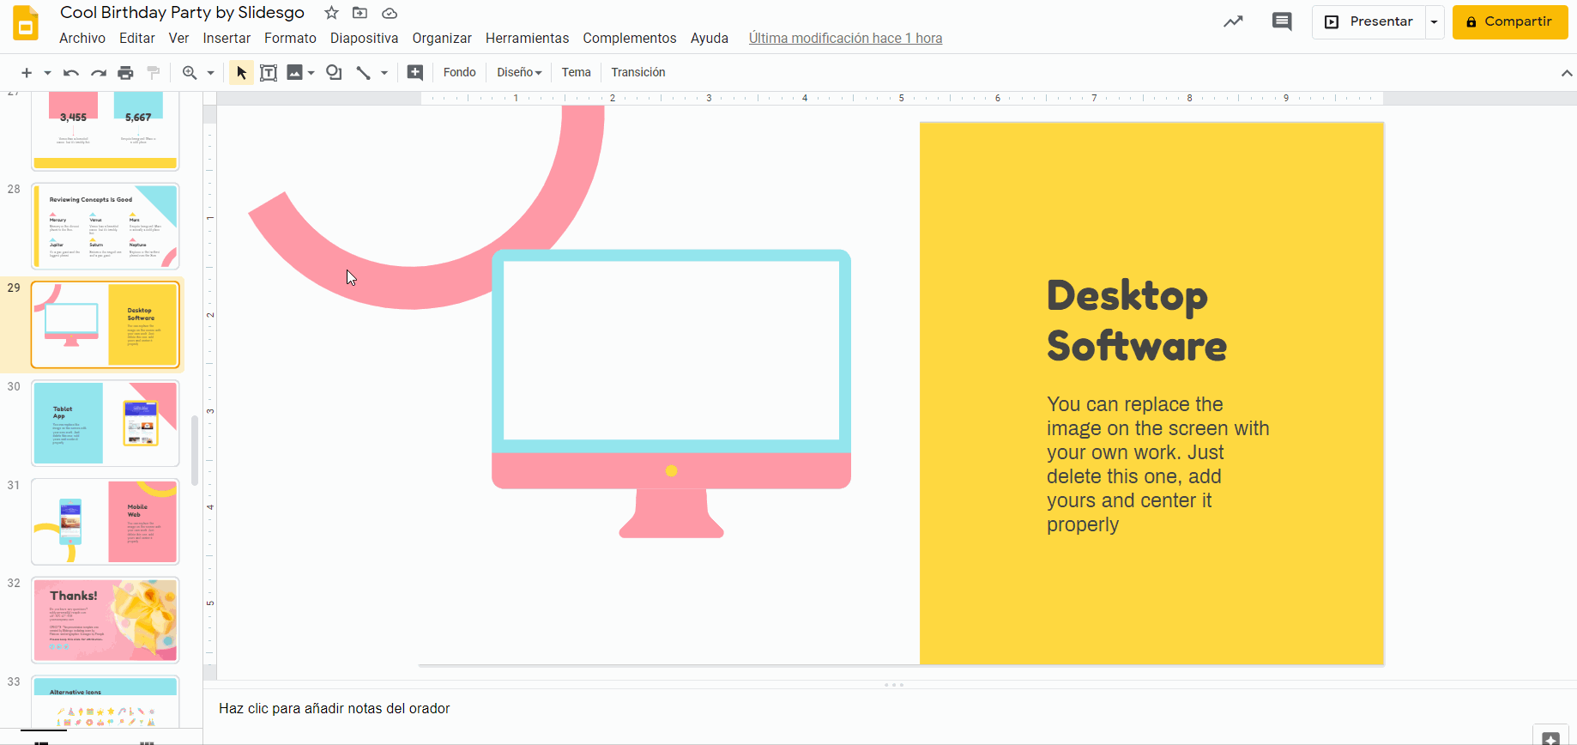
Task: Open the activity dashboard trend icon
Action: (x=1233, y=21)
